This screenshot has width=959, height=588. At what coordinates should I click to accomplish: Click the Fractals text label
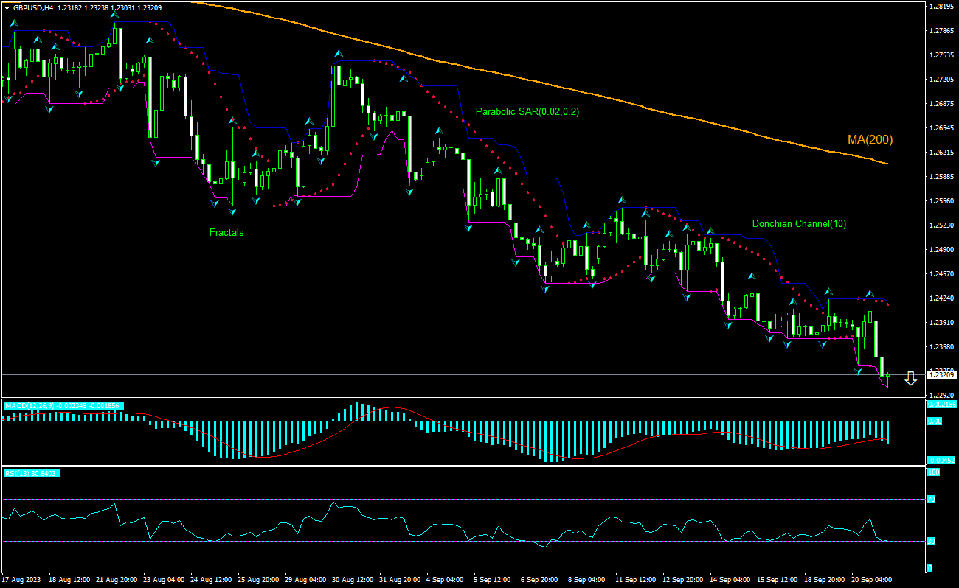point(225,232)
